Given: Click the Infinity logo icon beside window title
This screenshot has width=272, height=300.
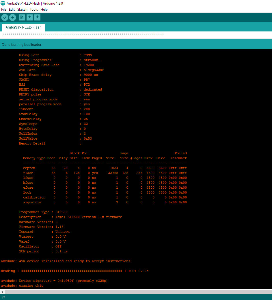Looking at the screenshot, I should pos(3,3).
